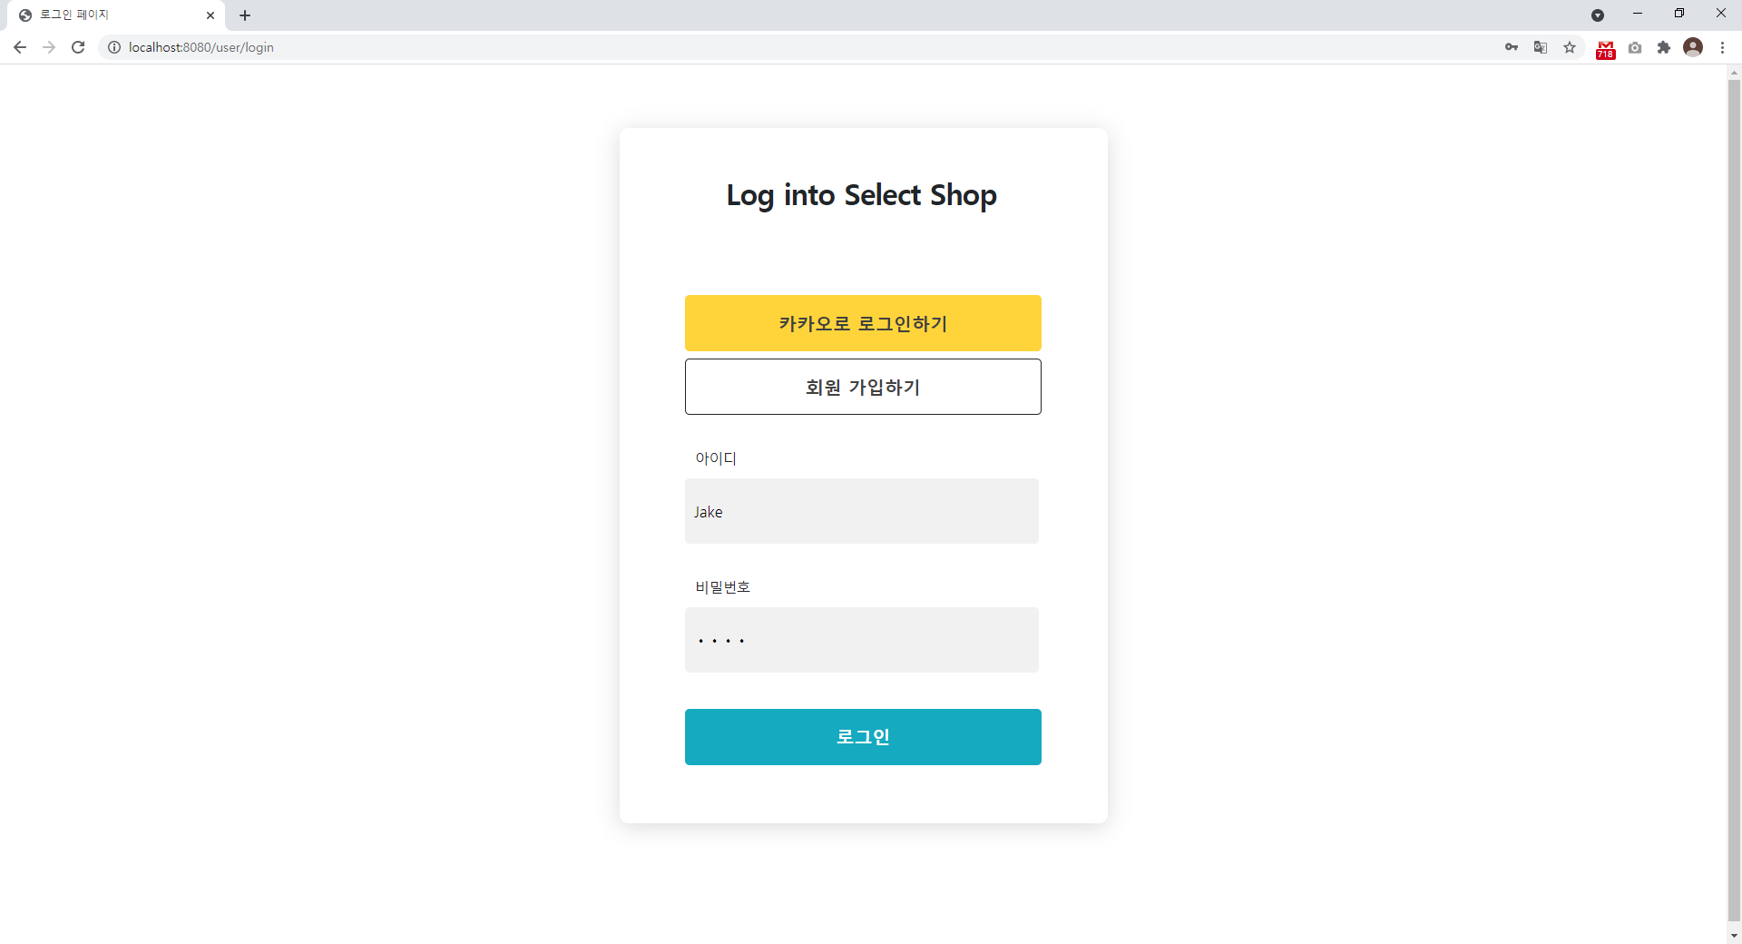Bookmark this page with the star icon

[x=1570, y=47]
